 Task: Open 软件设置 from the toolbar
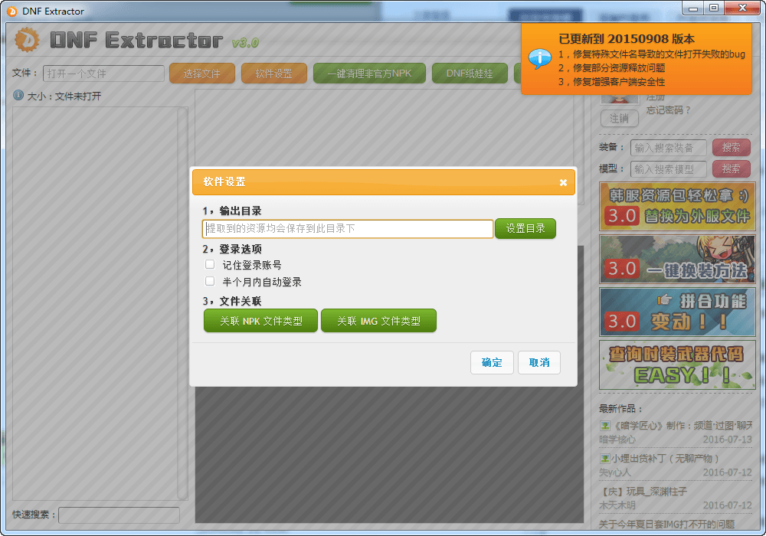point(274,74)
